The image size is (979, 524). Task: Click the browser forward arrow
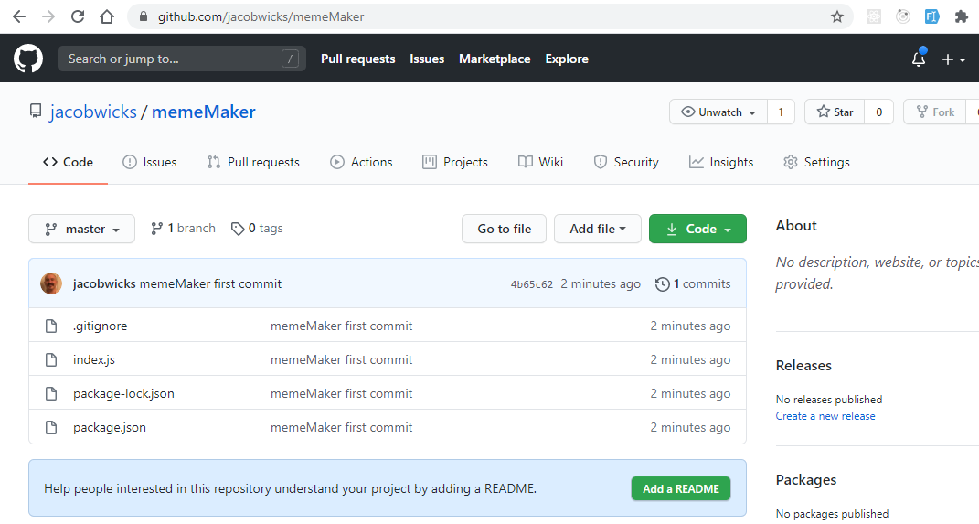(48, 16)
